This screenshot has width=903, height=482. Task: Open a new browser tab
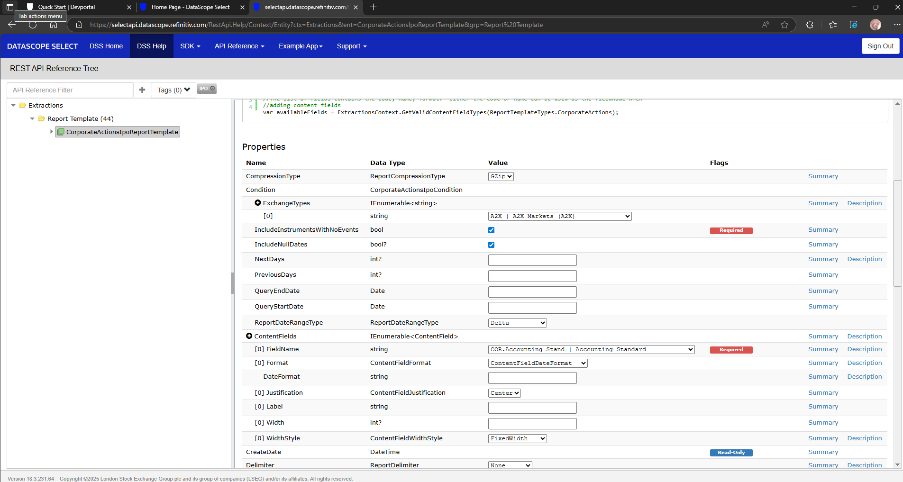pos(374,7)
